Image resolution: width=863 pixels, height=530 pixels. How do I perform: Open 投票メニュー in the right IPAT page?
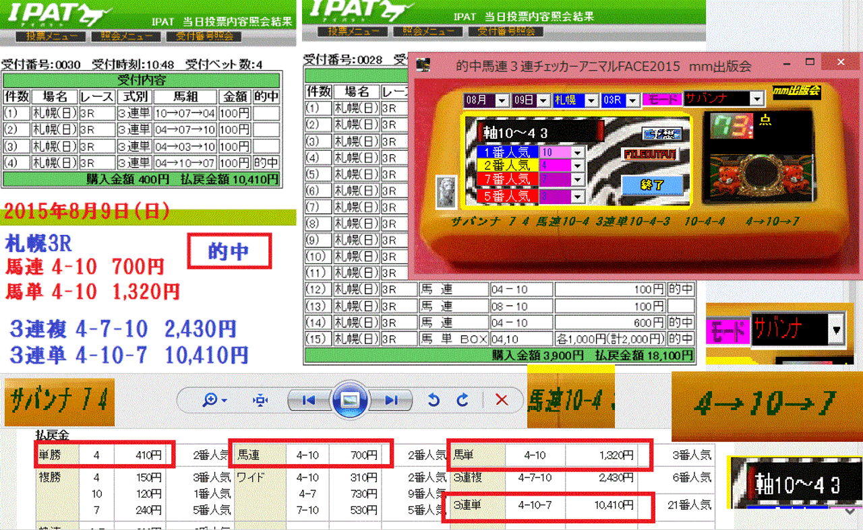(x=352, y=32)
